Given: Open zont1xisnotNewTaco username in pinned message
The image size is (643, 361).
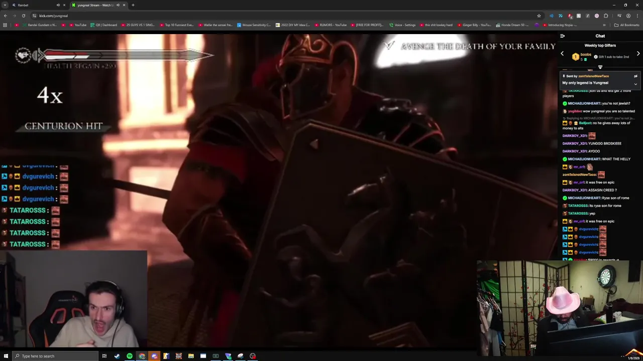Looking at the screenshot, I should tap(593, 76).
